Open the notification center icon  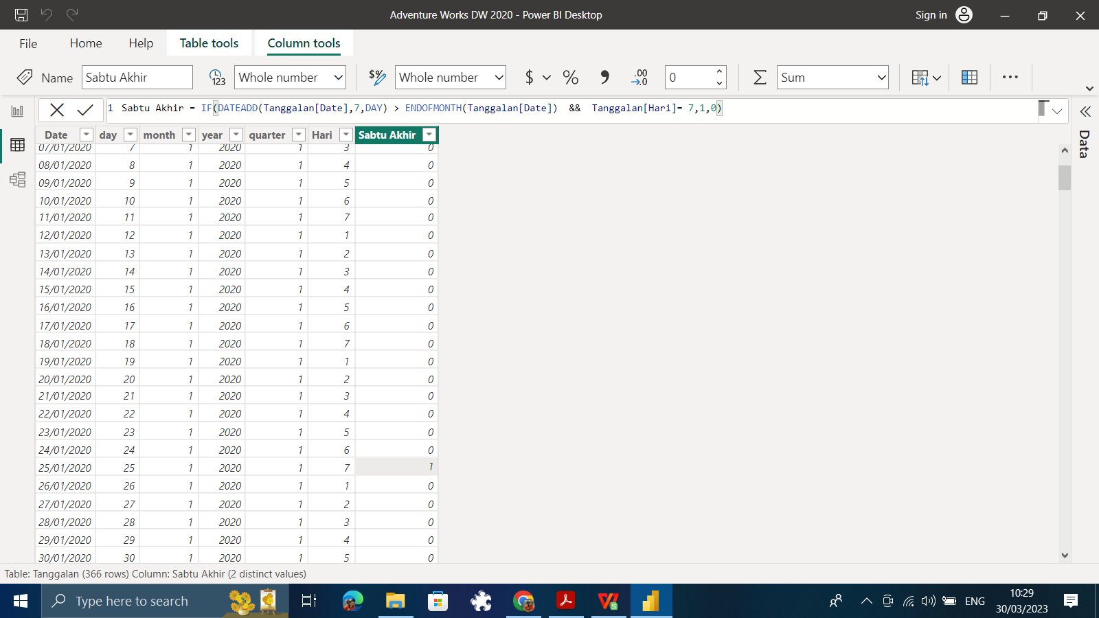coord(1070,601)
